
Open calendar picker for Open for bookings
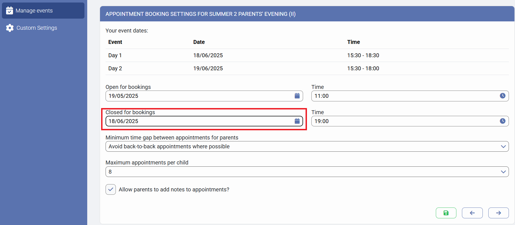pos(297,96)
